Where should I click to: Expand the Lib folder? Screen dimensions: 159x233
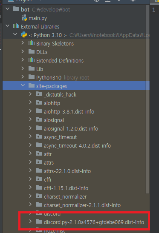click(x=23, y=68)
